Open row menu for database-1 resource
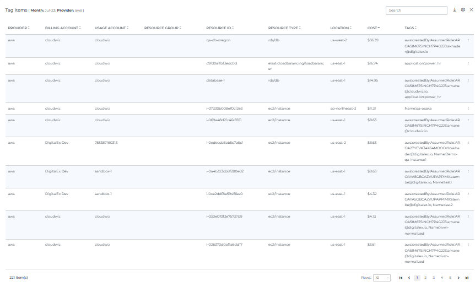This screenshot has width=475, height=287. coord(468,80)
